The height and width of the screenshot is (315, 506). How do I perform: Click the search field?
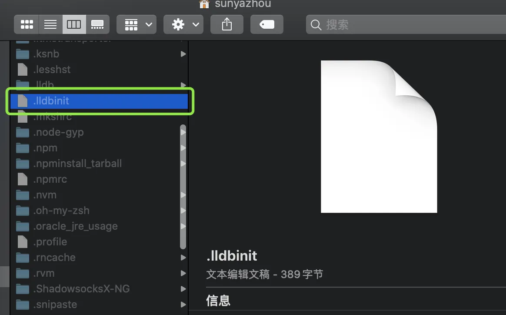tap(404, 25)
